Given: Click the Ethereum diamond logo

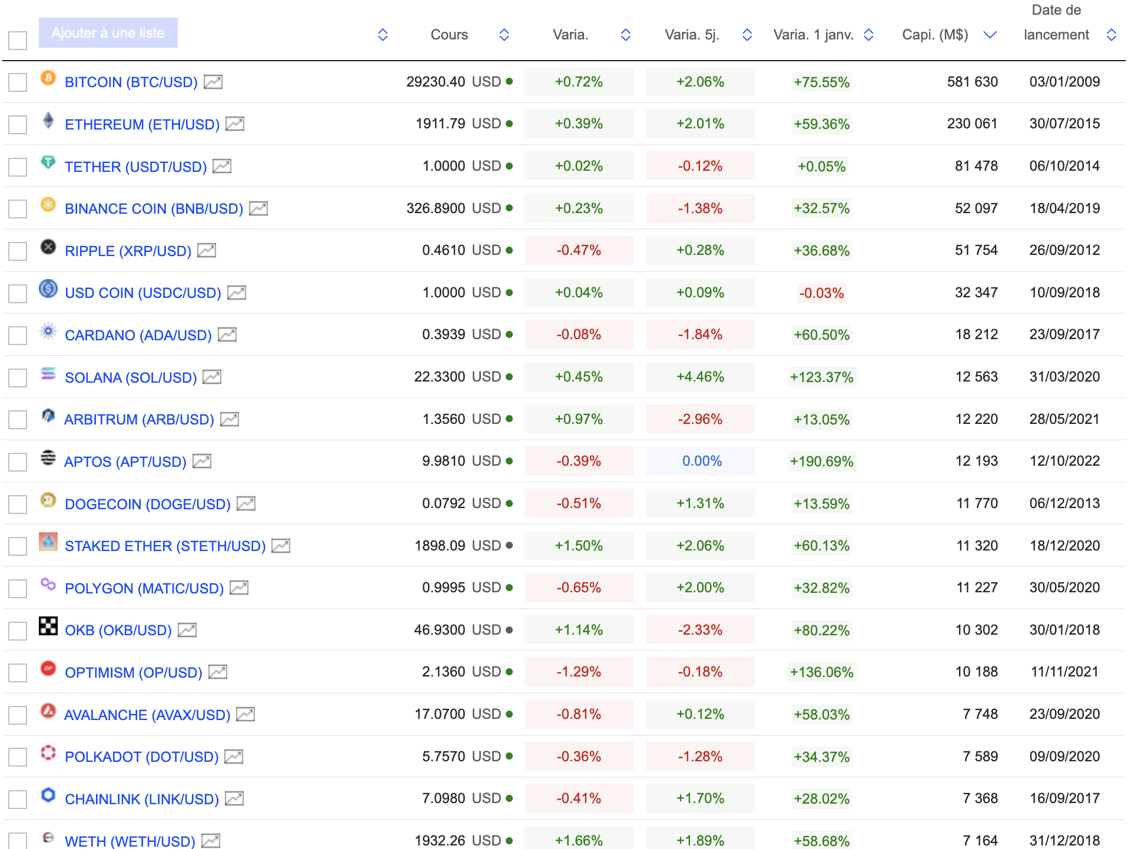Looking at the screenshot, I should pos(48,120).
